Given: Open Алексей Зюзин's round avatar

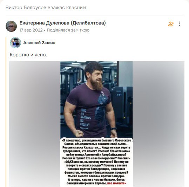Looking at the screenshot, I should [15, 43].
